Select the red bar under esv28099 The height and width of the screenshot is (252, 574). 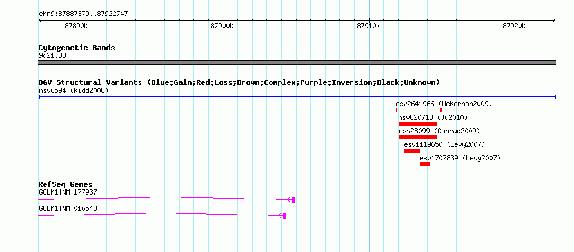click(x=418, y=137)
